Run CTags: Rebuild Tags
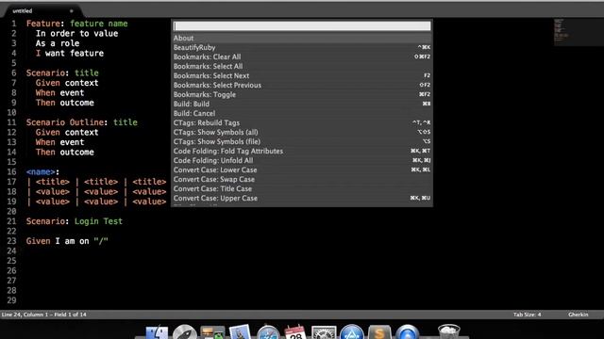604x339 pixels. [302, 123]
